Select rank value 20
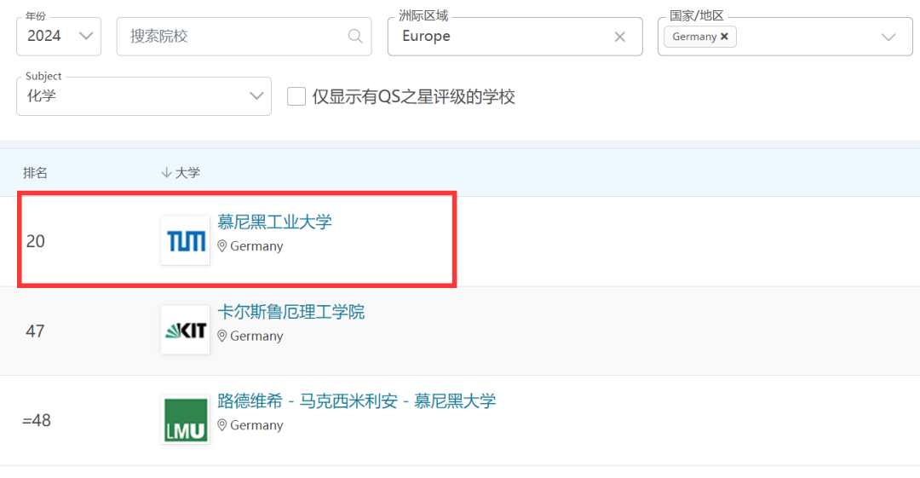The width and height of the screenshot is (920, 478). [35, 241]
